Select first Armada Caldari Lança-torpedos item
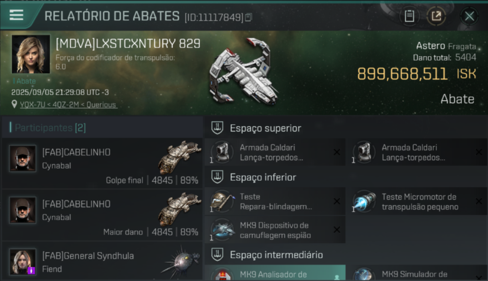488x281 pixels. tap(275, 152)
